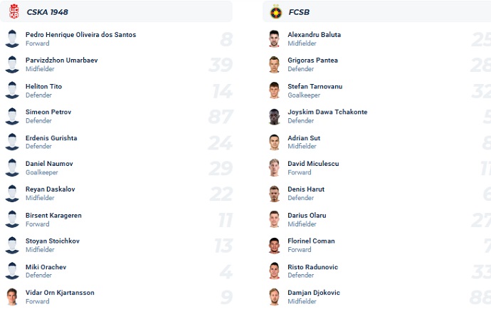Click Vidar Orn Kjartansson's player photo
This screenshot has width=491, height=309.
tap(12, 296)
